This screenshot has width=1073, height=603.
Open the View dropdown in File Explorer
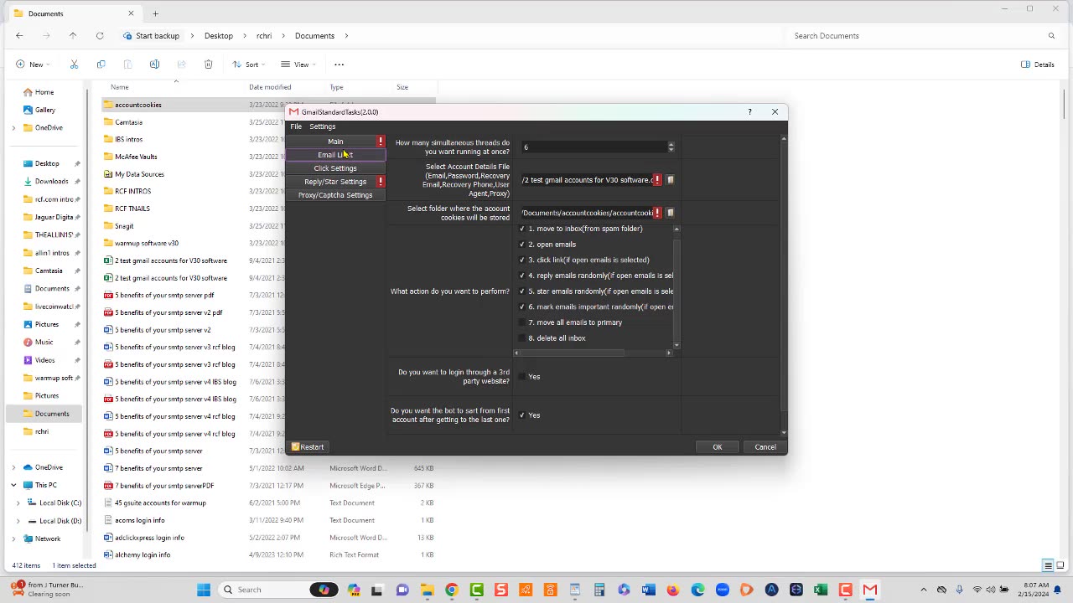300,64
